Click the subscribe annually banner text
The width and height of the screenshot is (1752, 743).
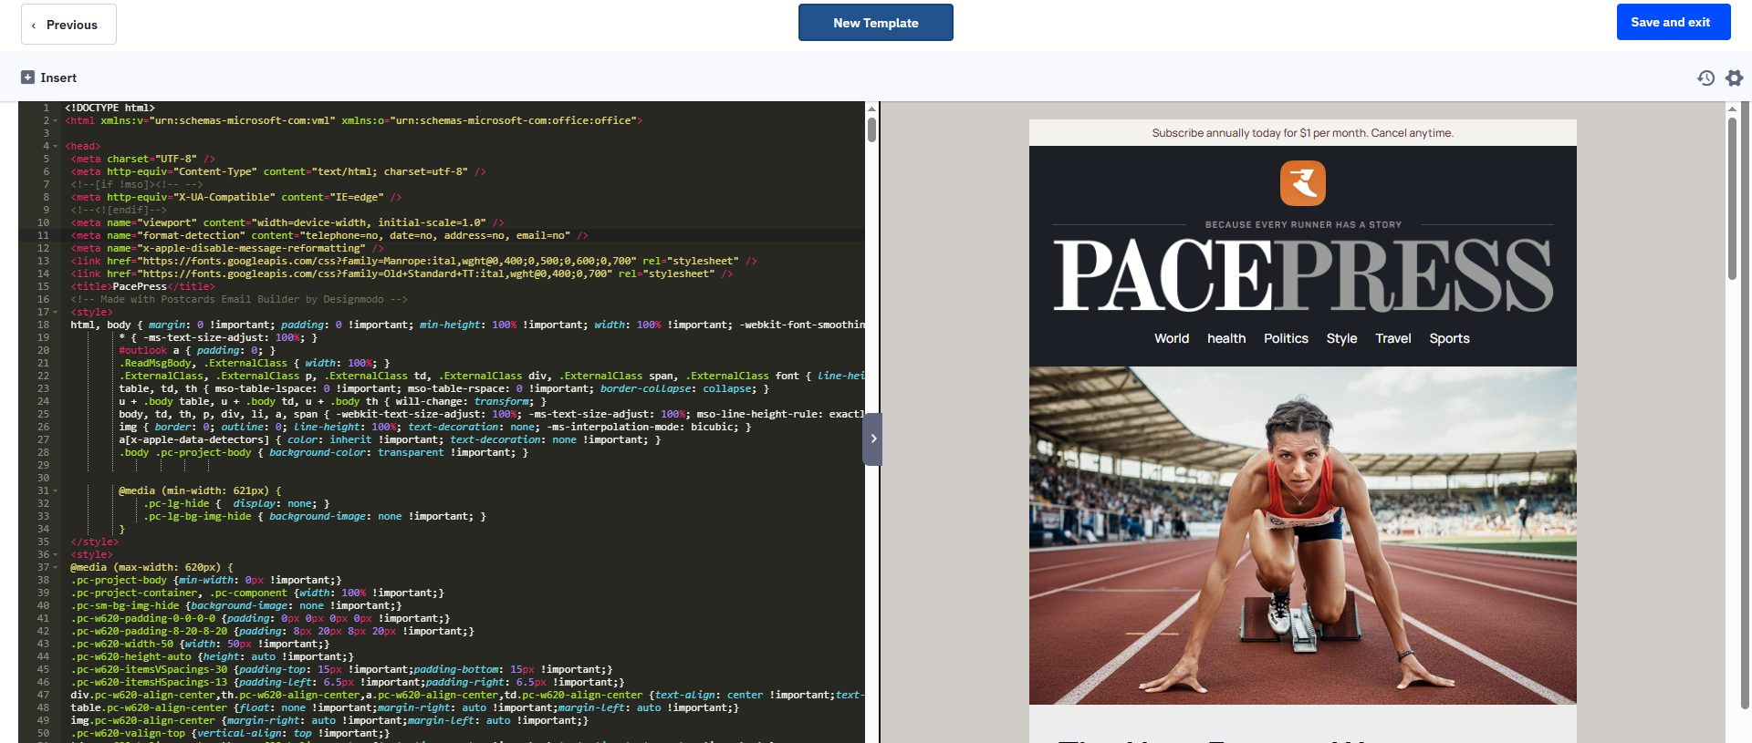(1302, 133)
